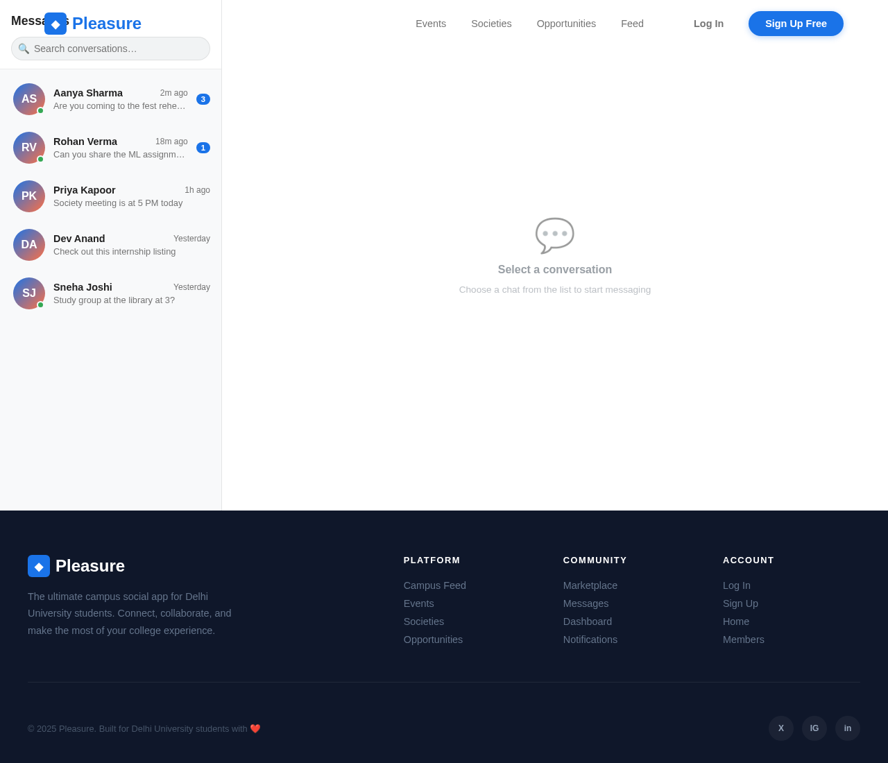Click the search magnifier icon
The height and width of the screenshot is (763, 888).
tap(24, 49)
